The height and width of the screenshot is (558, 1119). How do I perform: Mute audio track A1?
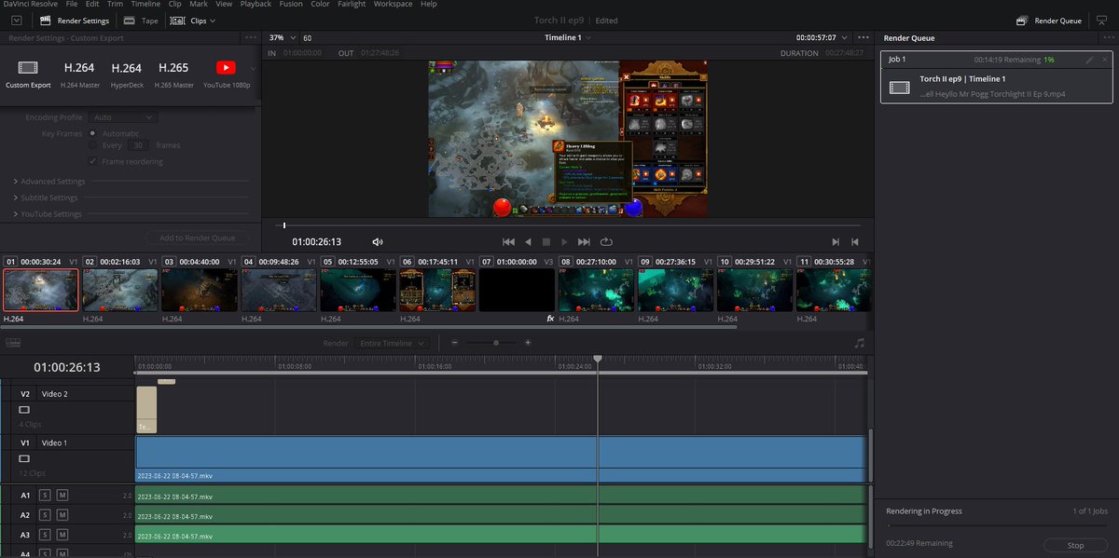click(62, 495)
